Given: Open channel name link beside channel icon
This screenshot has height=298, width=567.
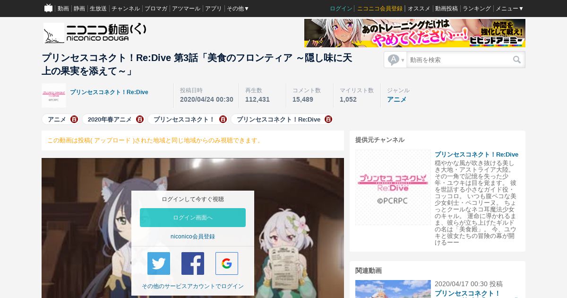Looking at the screenshot, I should pyautogui.click(x=109, y=92).
